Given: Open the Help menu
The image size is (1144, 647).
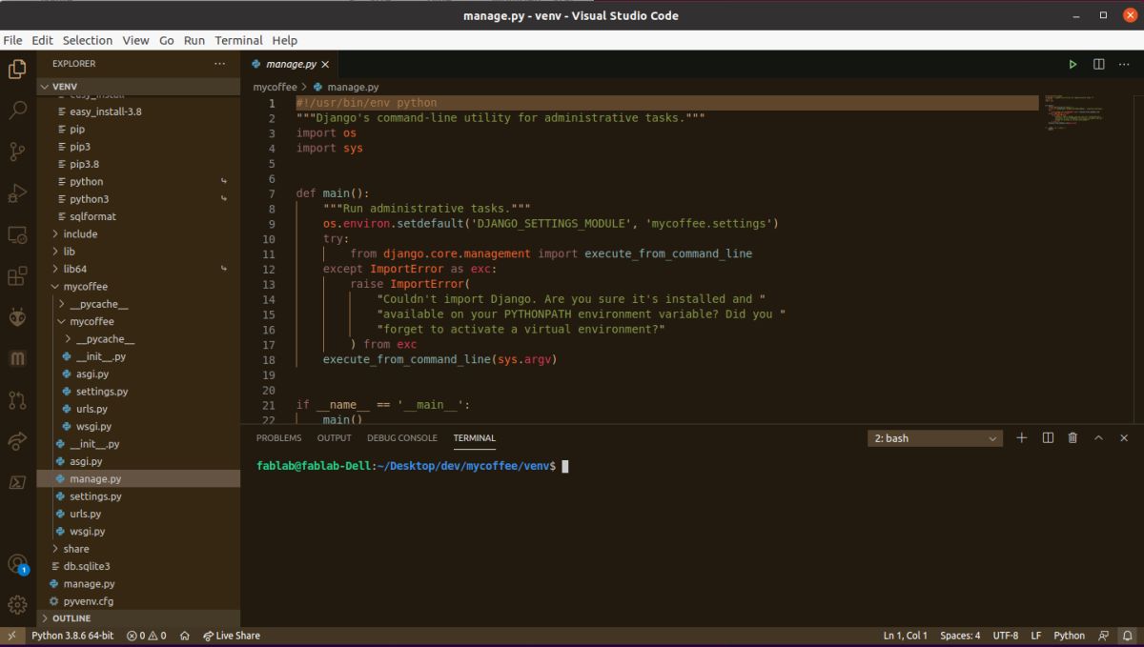Looking at the screenshot, I should click(x=284, y=40).
